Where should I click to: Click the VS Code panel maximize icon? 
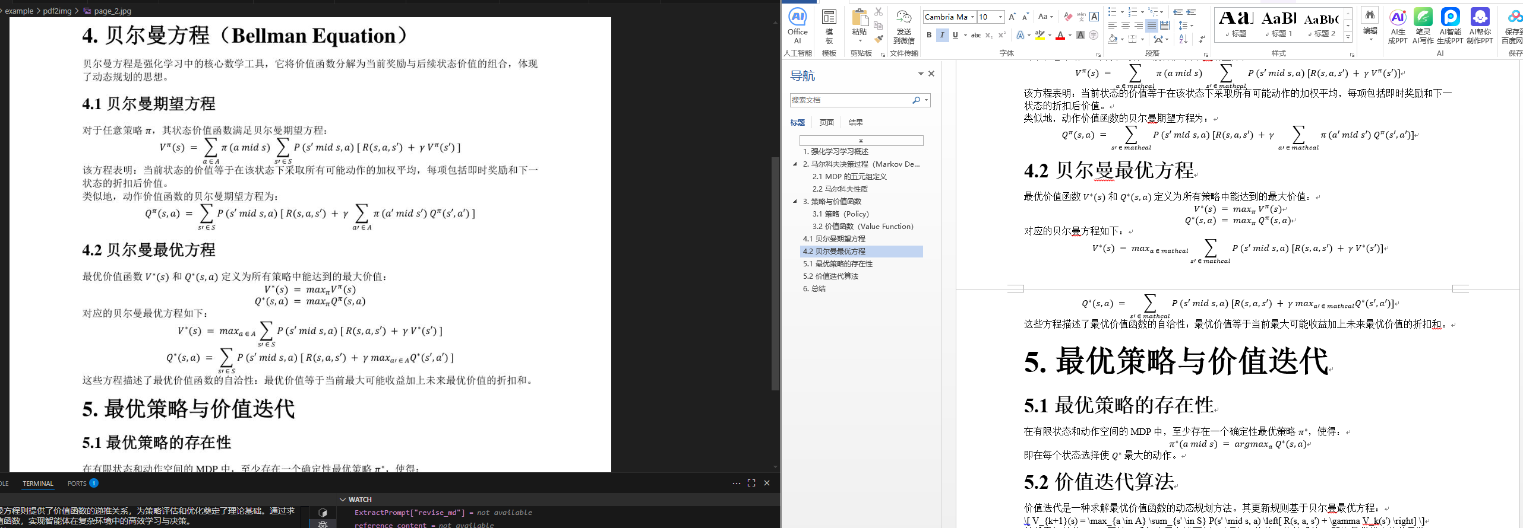pyautogui.click(x=751, y=483)
